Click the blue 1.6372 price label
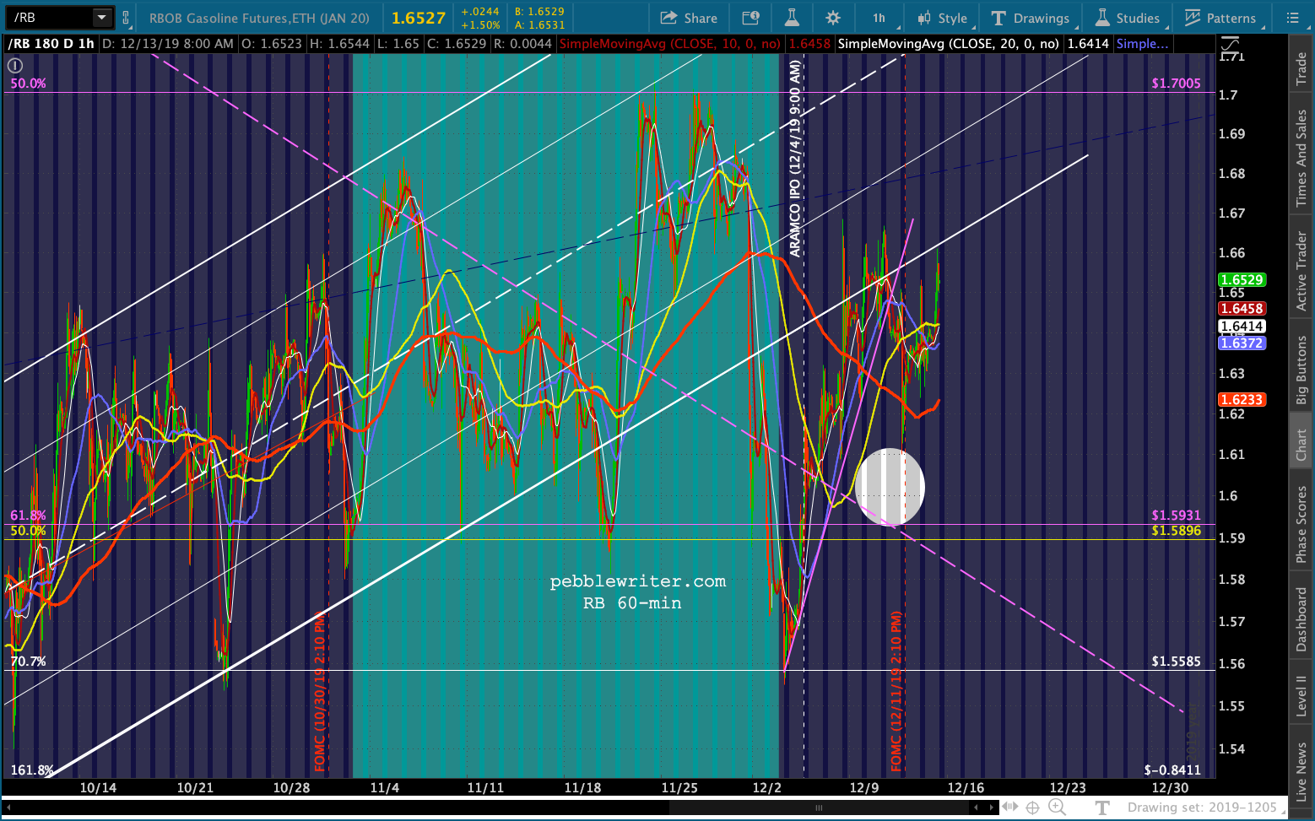Image resolution: width=1315 pixels, height=821 pixels. pos(1242,343)
